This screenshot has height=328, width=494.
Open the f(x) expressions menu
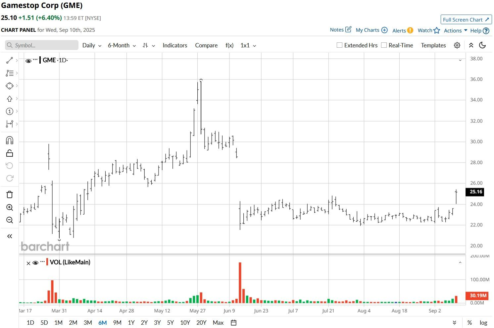tap(229, 45)
